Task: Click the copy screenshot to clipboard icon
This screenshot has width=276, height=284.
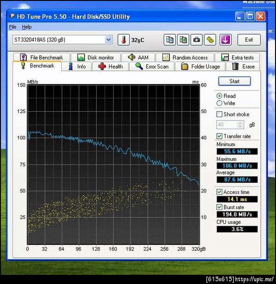Action: click(183, 40)
